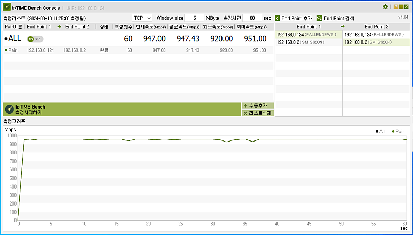
Task: Click the End Point 추가 arrow icon
Action: coord(277,18)
